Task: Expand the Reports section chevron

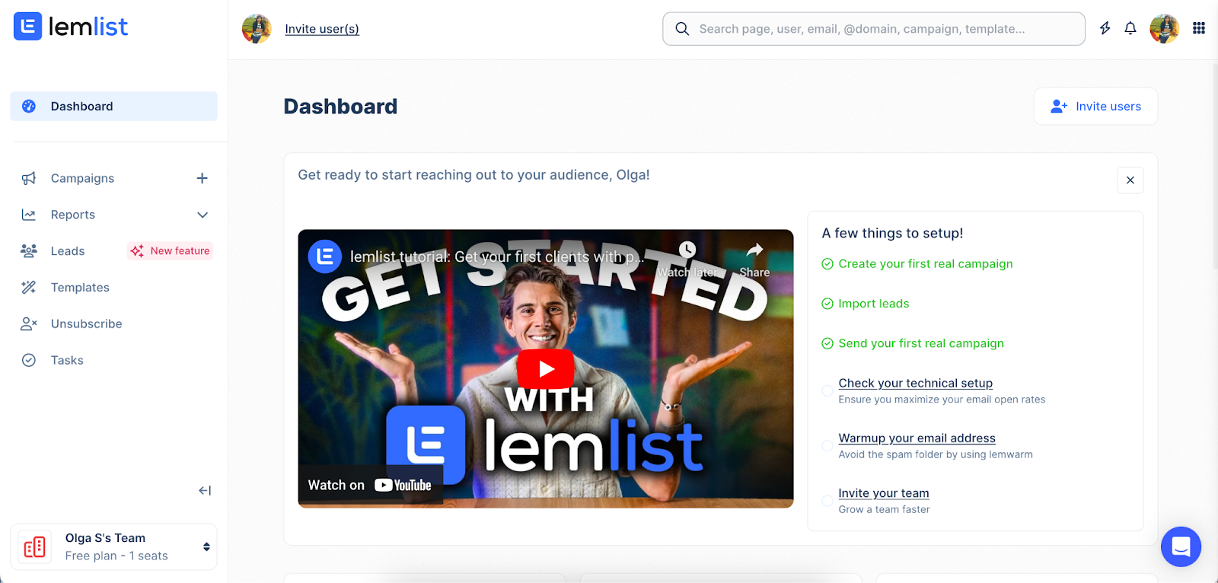Action: click(x=202, y=215)
